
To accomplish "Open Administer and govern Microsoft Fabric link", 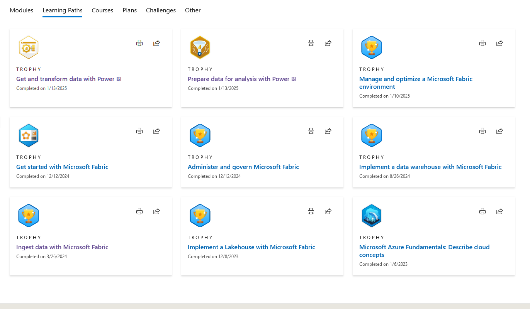I will (243, 167).
